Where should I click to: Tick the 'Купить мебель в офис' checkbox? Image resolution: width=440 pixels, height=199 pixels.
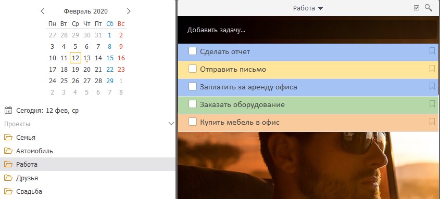(x=193, y=122)
